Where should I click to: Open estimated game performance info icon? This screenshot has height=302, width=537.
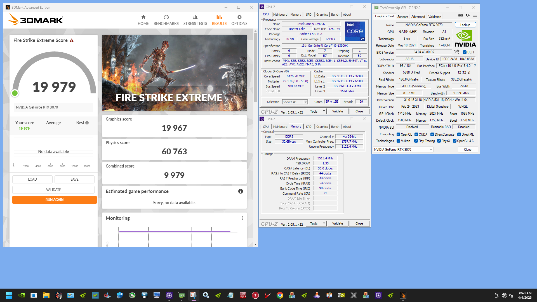(241, 191)
